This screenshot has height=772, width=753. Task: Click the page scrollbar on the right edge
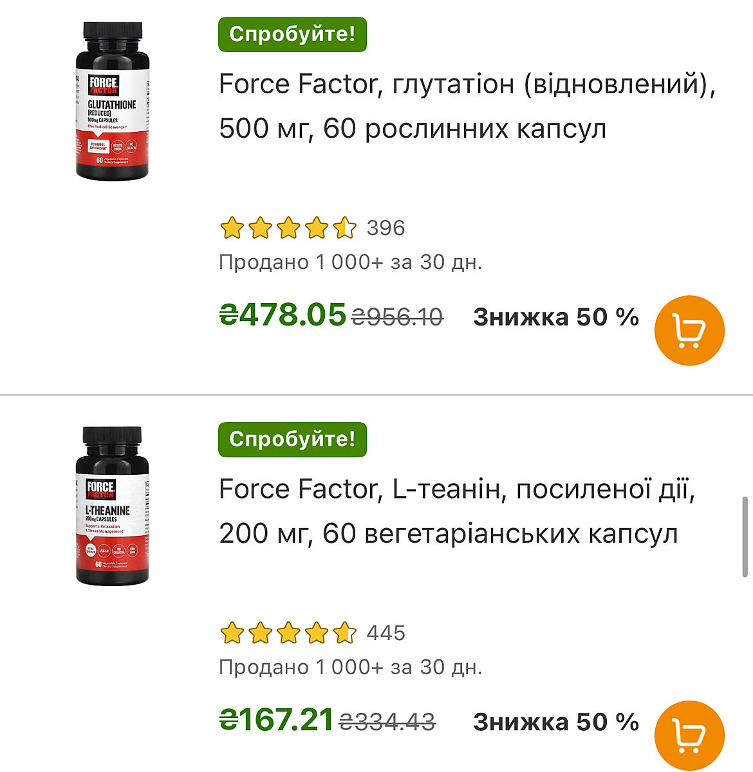(745, 537)
